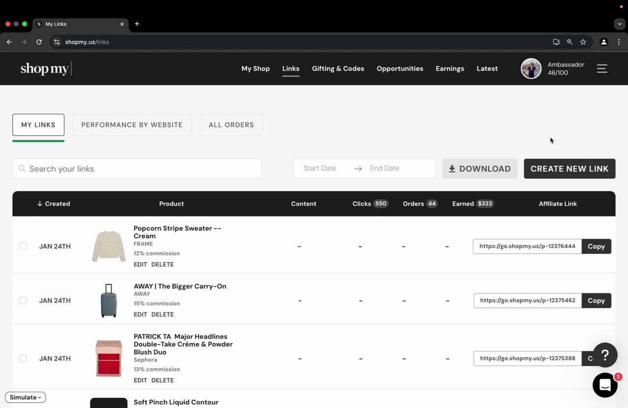Click CREATE NEW LINK button
This screenshot has width=628, height=408.
(570, 168)
